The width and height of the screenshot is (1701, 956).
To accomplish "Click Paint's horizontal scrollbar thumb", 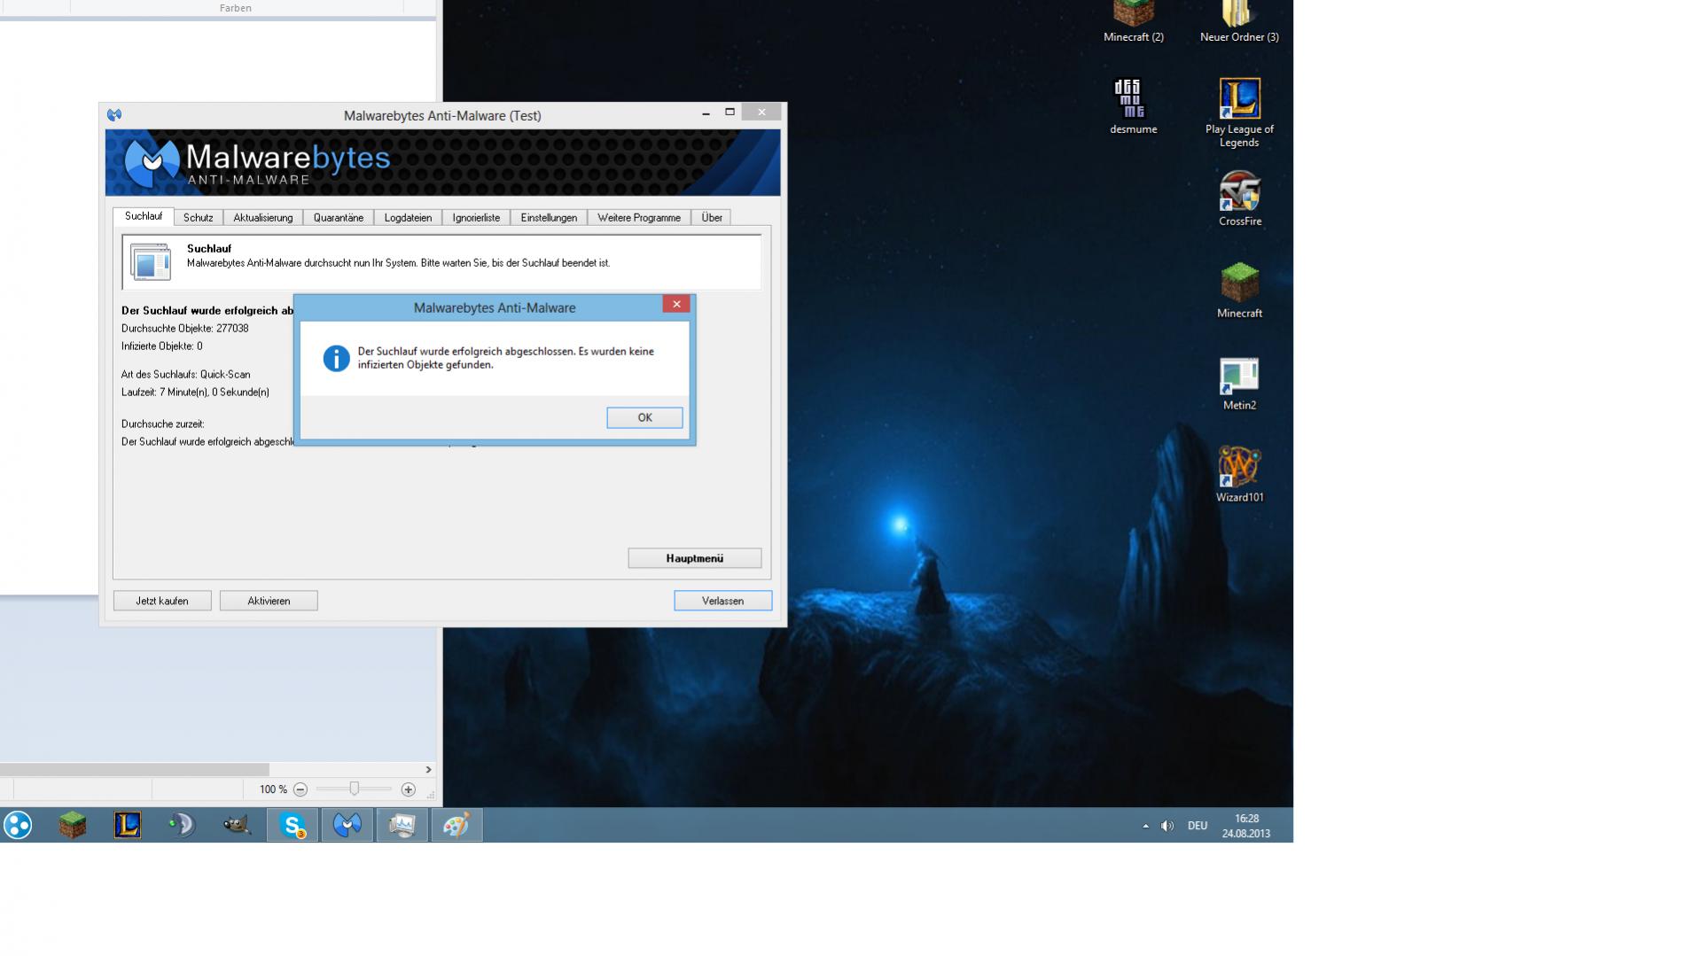I will (134, 769).
